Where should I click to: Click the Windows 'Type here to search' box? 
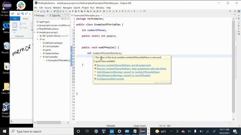click(x=41, y=131)
